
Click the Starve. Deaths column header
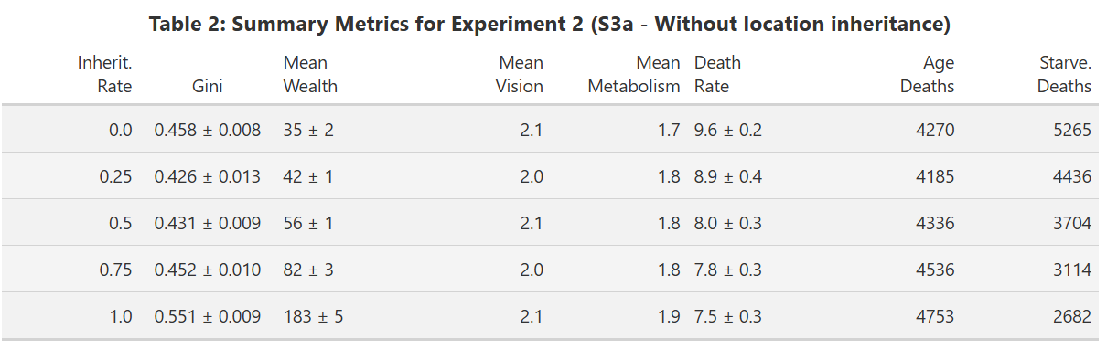click(1065, 75)
